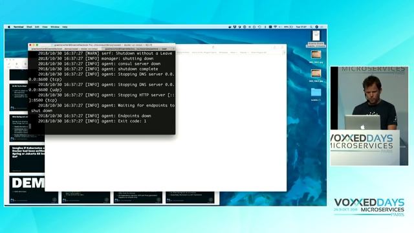
Task: Open the Apple menu
Action: (x=9, y=27)
